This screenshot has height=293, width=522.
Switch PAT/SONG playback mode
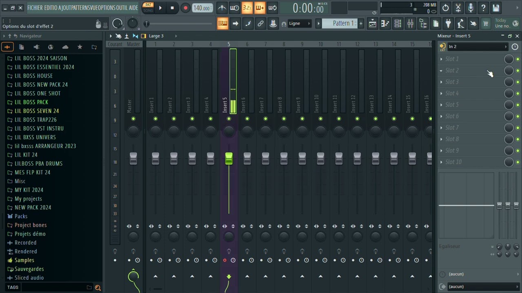148,8
